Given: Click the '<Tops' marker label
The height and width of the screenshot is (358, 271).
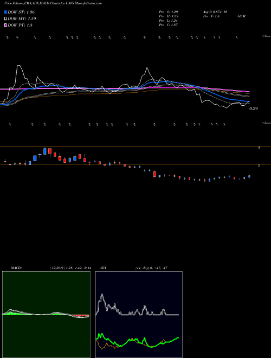Looking at the screenshot, I should [267, 36].
